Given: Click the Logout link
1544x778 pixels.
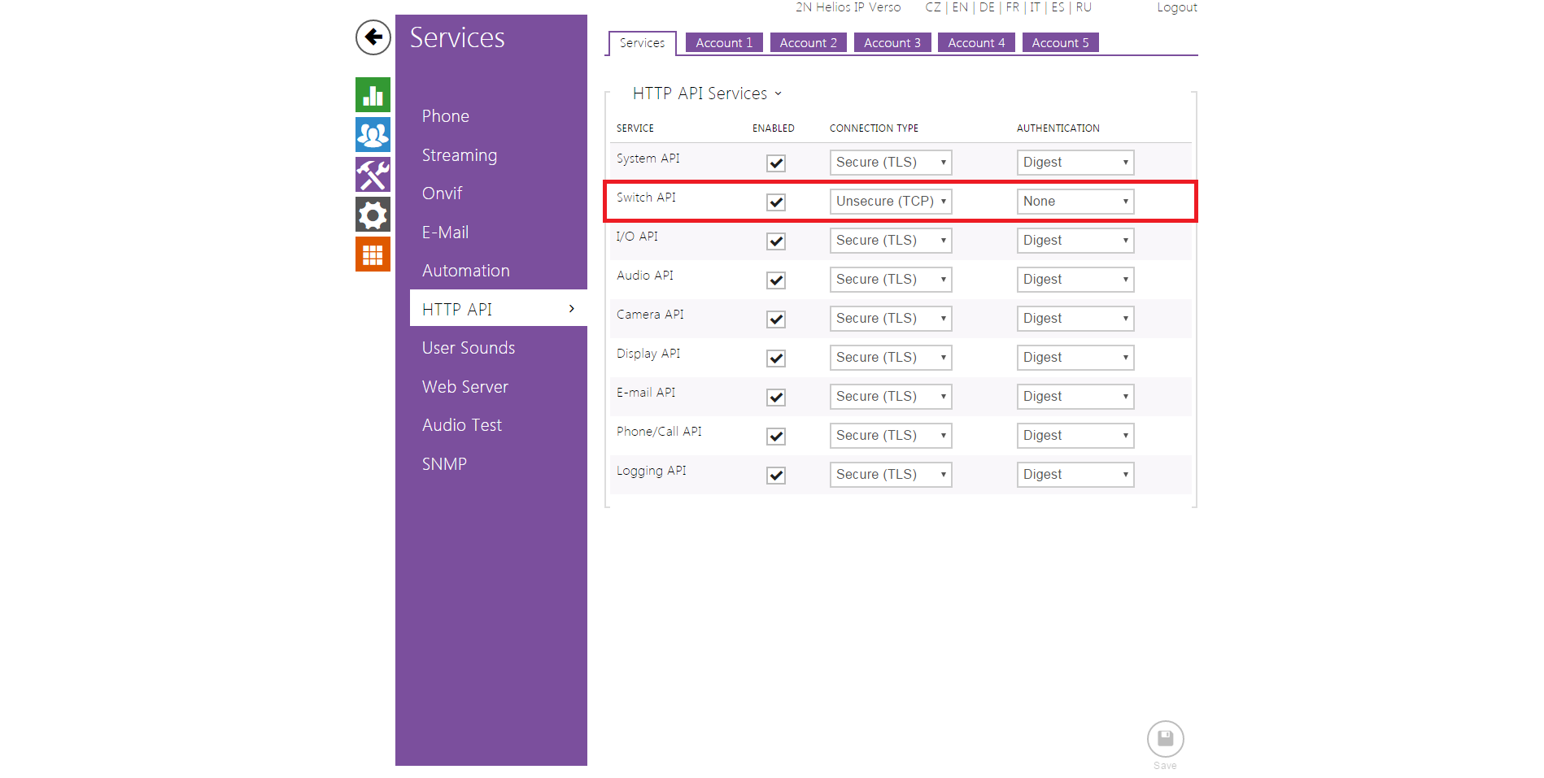Looking at the screenshot, I should coord(1176,7).
